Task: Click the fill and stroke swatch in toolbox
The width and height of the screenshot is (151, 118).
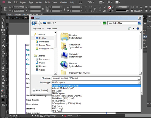Action: tap(3, 91)
